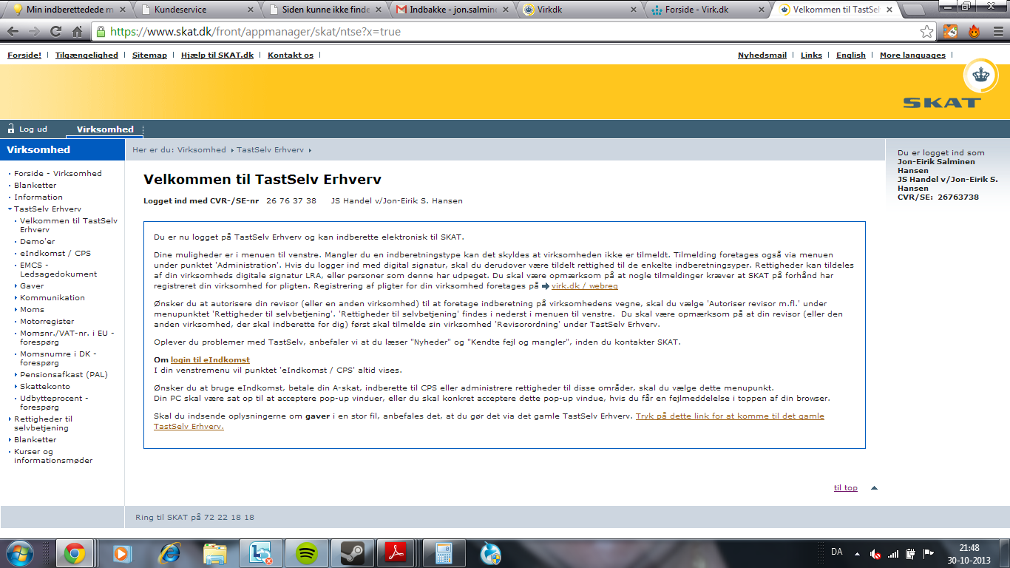Click the muted volume tray icon

point(875,553)
